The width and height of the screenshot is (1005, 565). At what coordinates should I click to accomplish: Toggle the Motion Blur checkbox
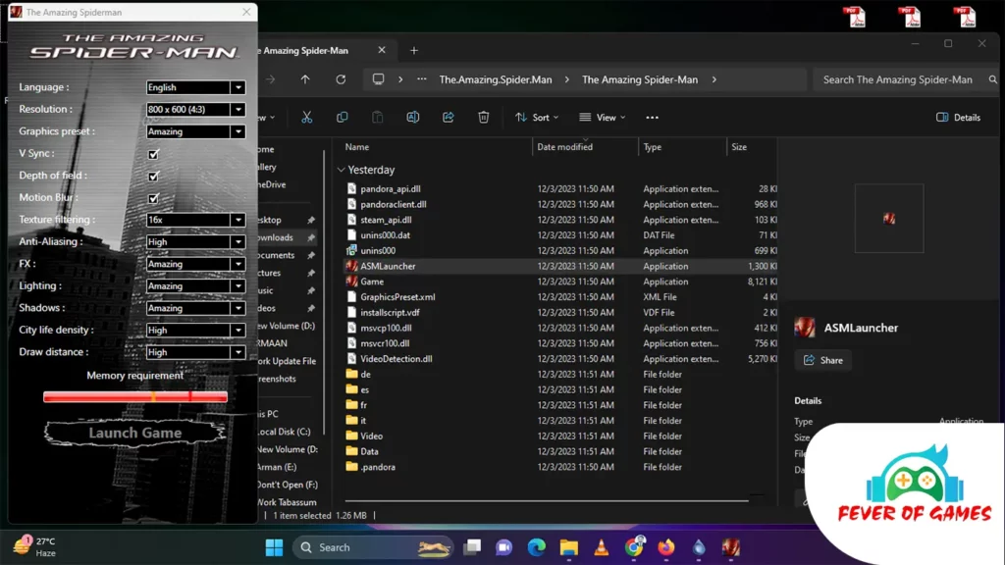point(153,198)
